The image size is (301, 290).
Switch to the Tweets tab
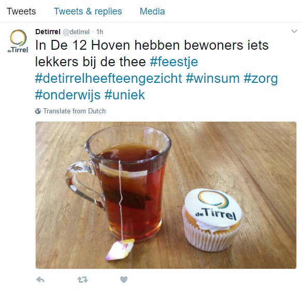(21, 11)
